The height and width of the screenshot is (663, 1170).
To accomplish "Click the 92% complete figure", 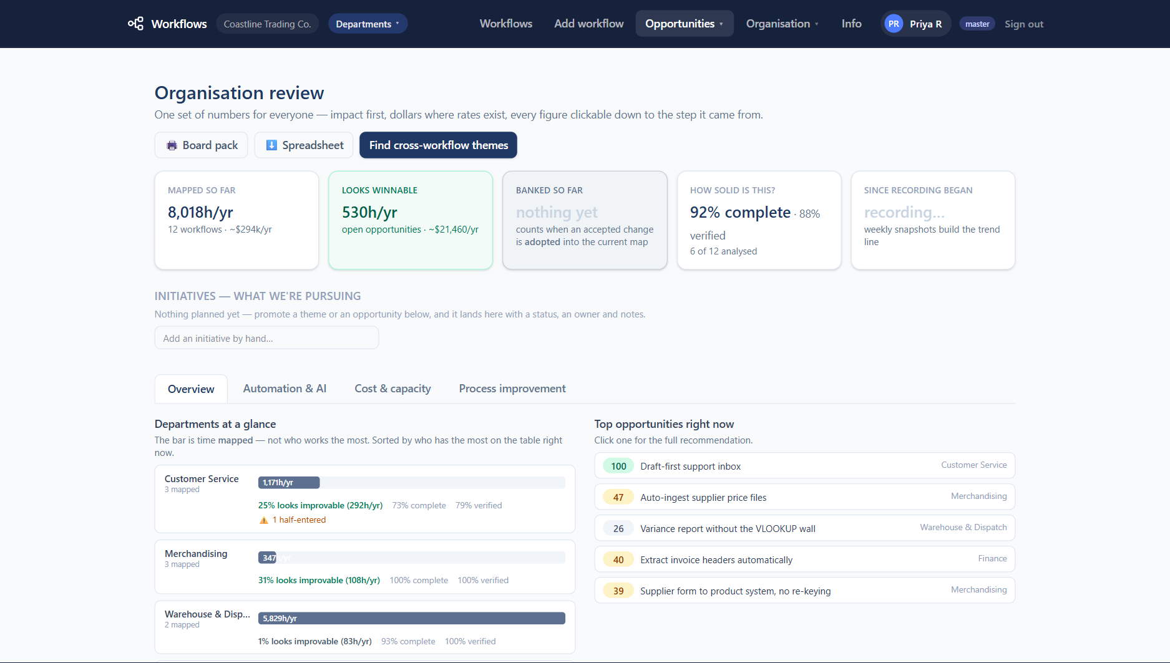I will pyautogui.click(x=740, y=213).
